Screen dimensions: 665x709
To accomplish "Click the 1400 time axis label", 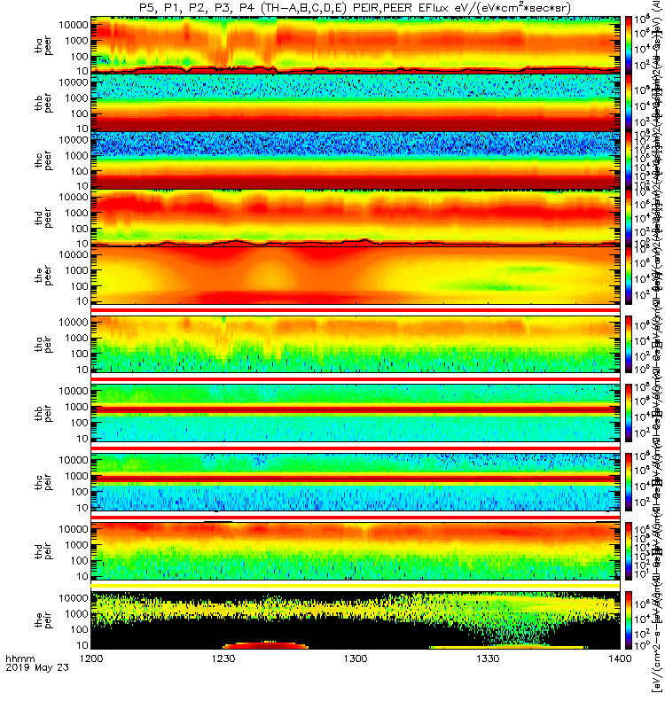I will [620, 658].
